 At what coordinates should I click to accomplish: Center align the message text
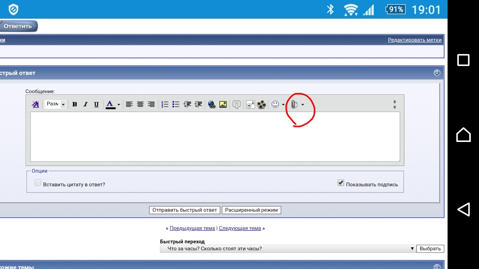click(140, 105)
